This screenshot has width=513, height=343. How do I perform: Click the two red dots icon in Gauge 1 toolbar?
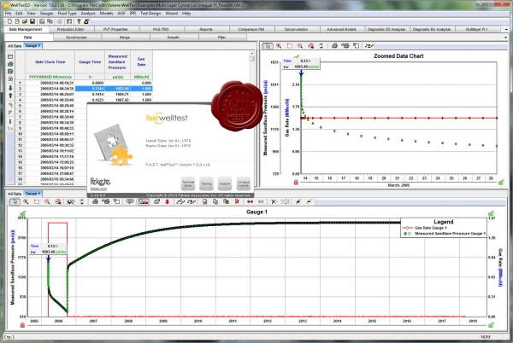click(x=250, y=201)
